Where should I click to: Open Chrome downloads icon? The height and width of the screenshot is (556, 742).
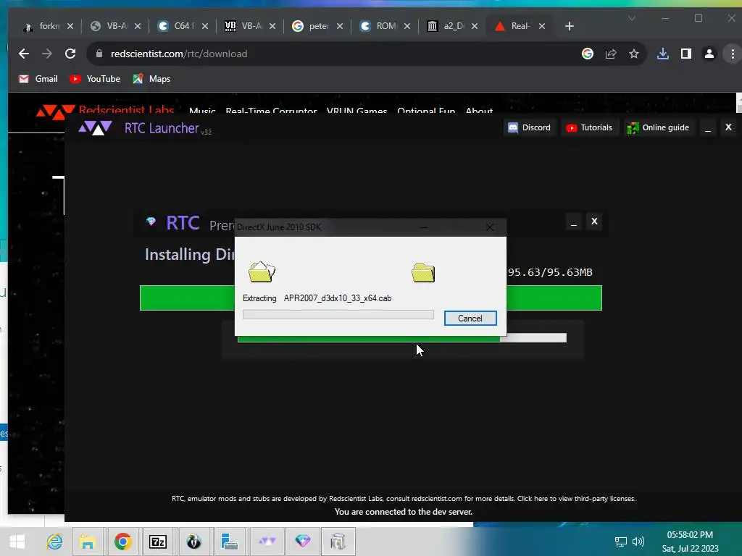pos(663,54)
